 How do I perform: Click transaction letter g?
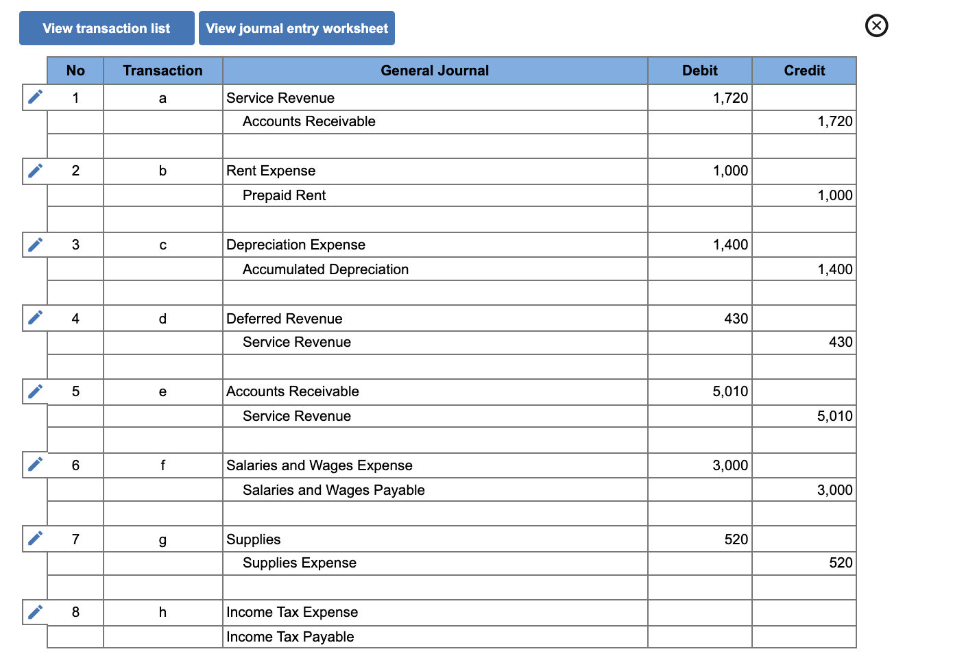pos(163,539)
